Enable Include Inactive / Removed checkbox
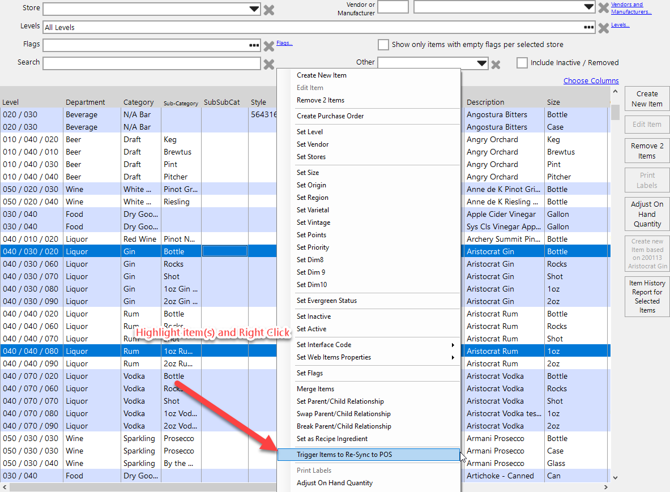 pyautogui.click(x=522, y=63)
